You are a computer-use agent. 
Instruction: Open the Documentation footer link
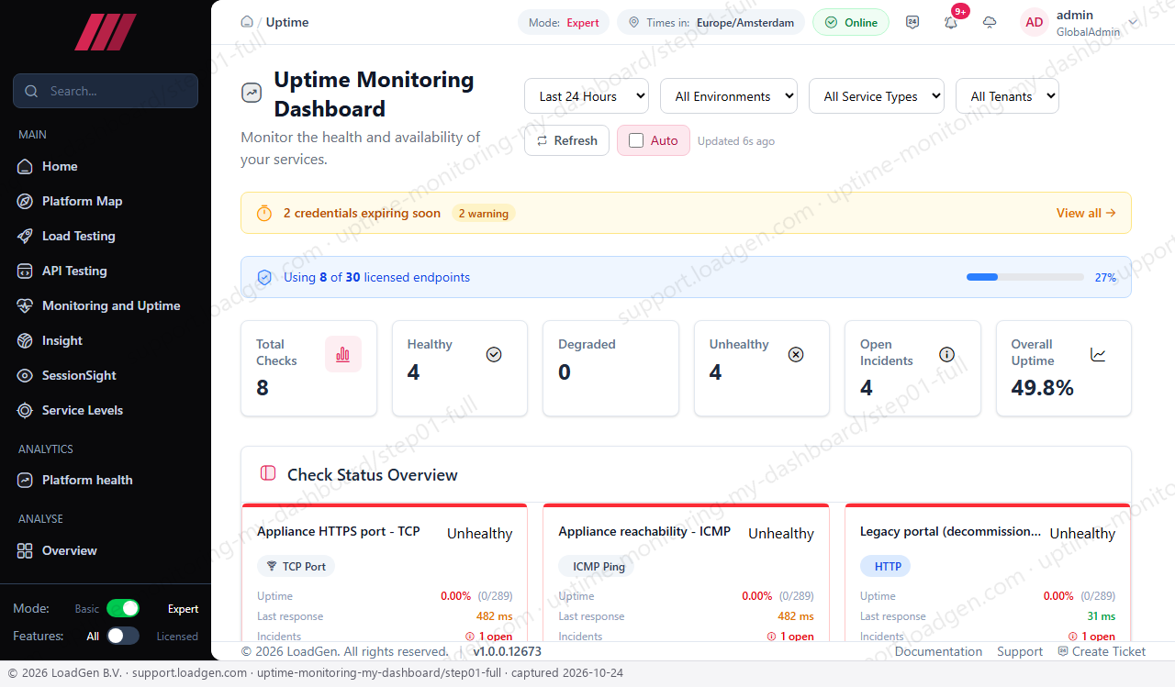coord(938,651)
